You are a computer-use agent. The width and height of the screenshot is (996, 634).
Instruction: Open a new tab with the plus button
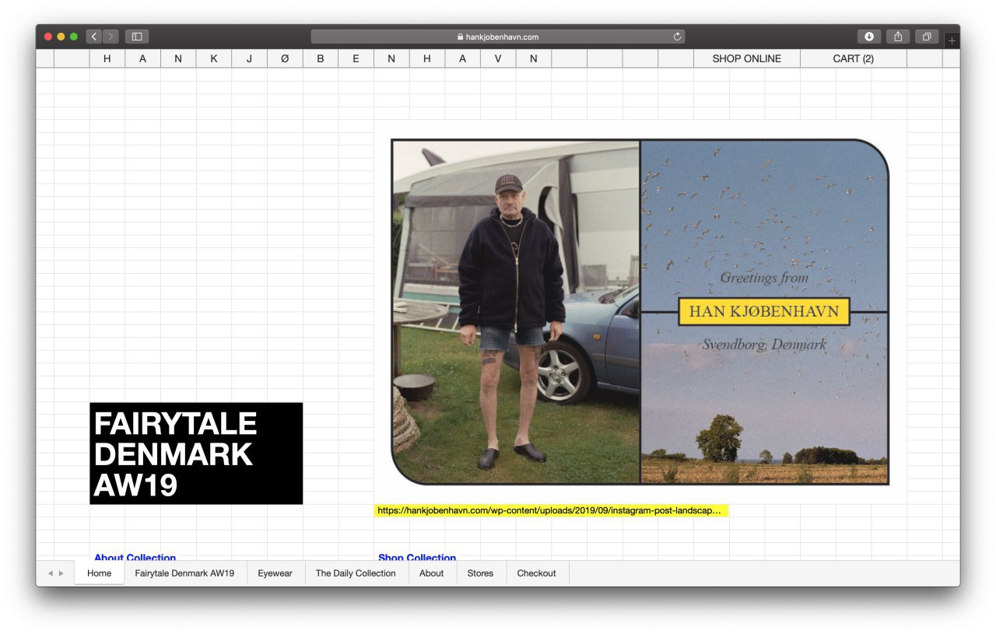952,40
